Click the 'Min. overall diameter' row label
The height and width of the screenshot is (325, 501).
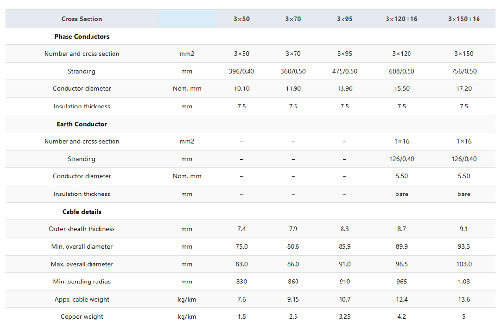(82, 247)
